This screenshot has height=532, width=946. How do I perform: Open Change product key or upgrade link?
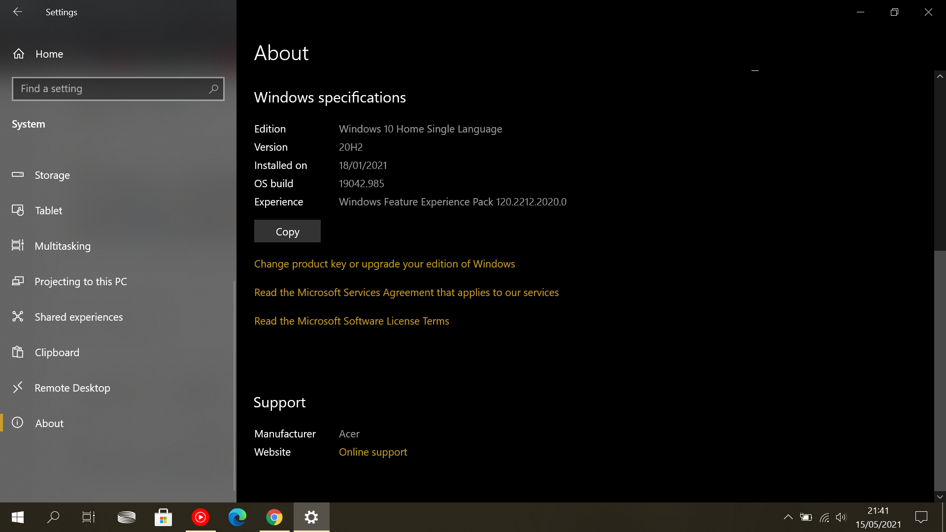[384, 264]
